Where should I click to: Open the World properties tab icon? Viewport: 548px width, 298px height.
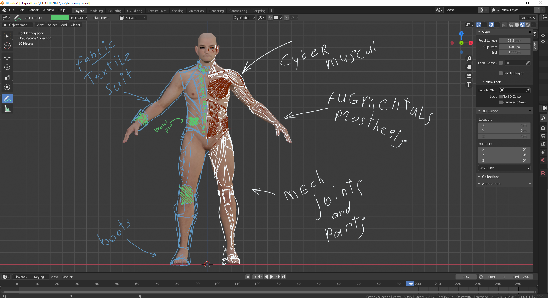(543, 160)
